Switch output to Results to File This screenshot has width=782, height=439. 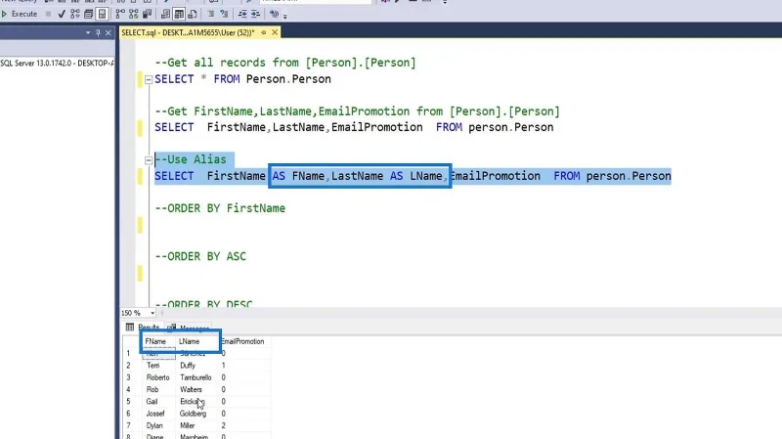point(193,14)
